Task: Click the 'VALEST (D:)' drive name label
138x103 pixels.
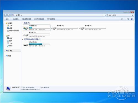Action: [x=33, y=42]
